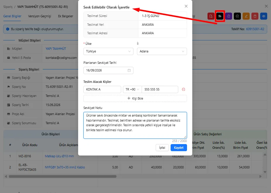This screenshot has height=193, width=271.
Task: Open the Teklif No 60915001-R2 link
Action: click(x=255, y=29)
